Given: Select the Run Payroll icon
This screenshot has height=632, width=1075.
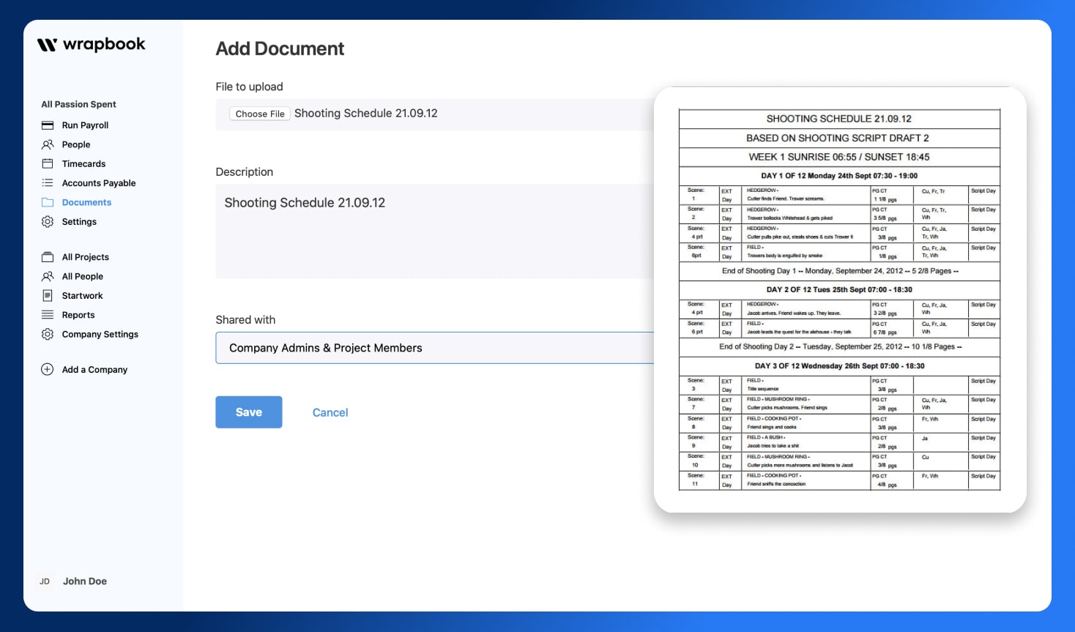Looking at the screenshot, I should (x=47, y=125).
